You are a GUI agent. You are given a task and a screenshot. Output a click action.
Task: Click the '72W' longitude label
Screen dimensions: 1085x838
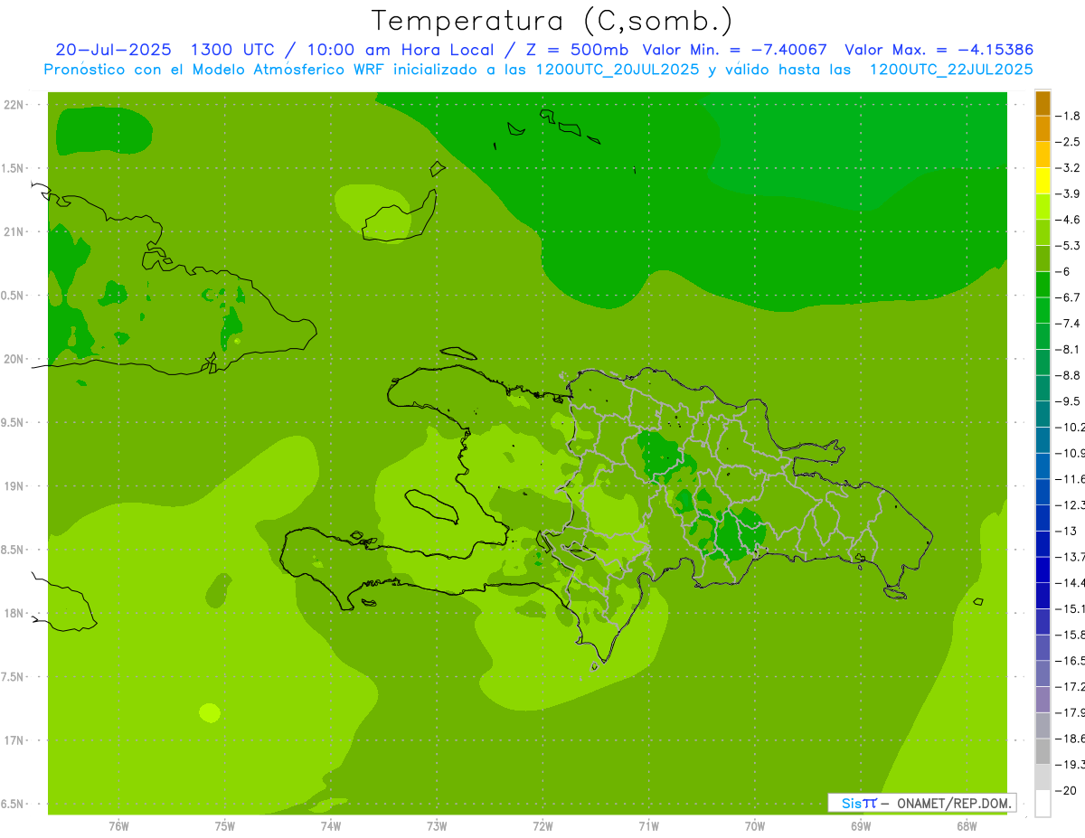(x=542, y=826)
